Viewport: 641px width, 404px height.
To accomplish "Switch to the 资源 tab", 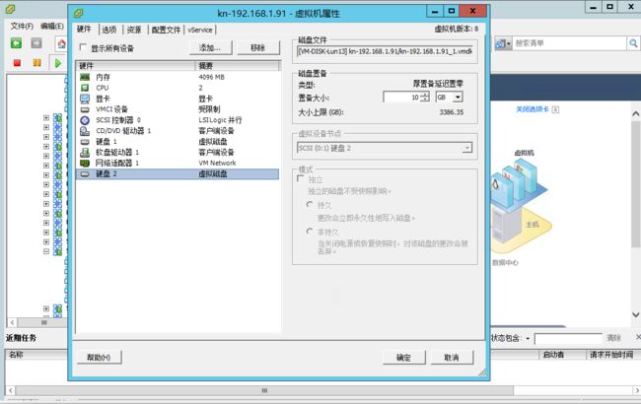I will [x=134, y=30].
